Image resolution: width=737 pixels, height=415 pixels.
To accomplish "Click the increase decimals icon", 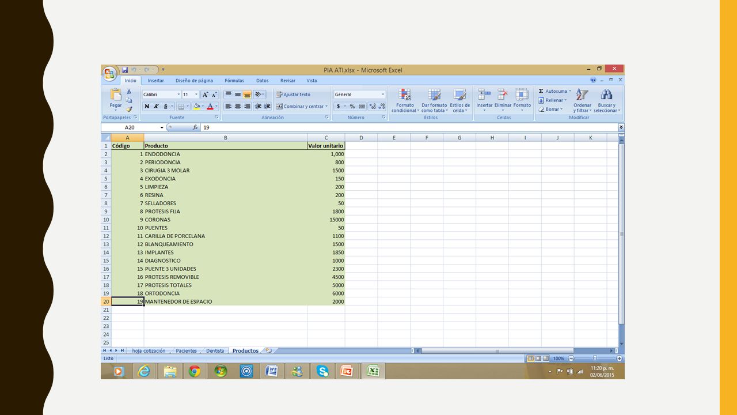I will click(372, 107).
